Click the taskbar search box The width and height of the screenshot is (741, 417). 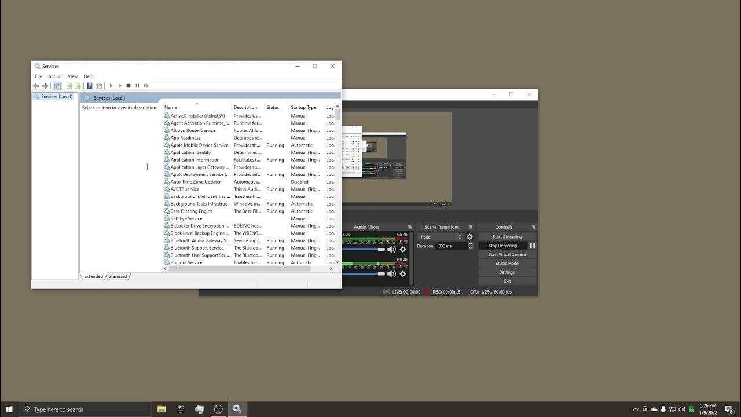coord(85,409)
